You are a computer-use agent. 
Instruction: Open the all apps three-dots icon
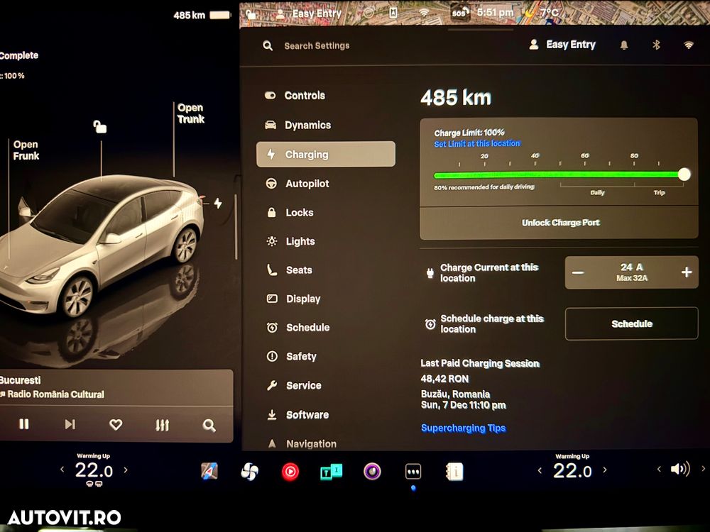tap(413, 472)
